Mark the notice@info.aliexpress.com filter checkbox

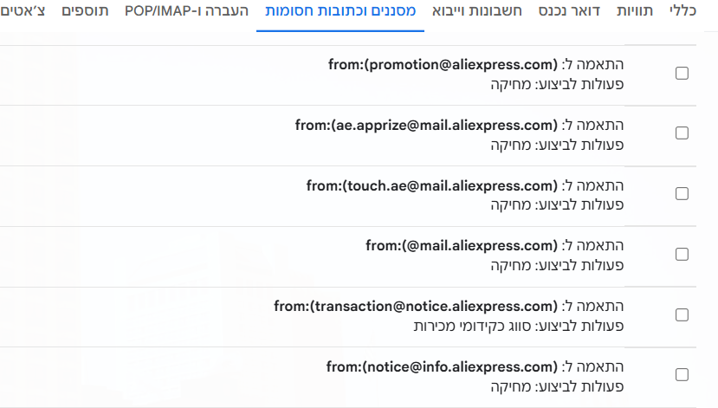[x=682, y=375]
